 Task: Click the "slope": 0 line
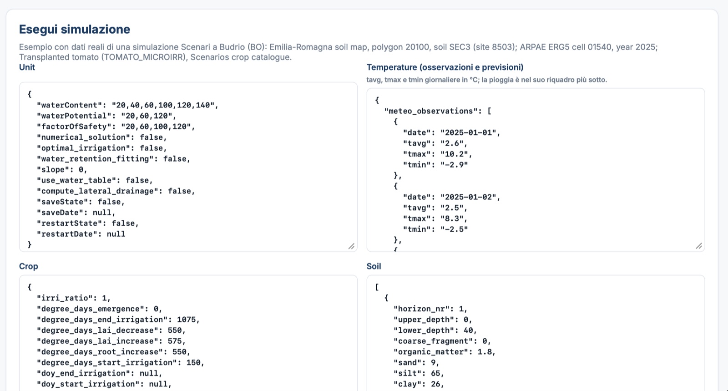pos(61,170)
